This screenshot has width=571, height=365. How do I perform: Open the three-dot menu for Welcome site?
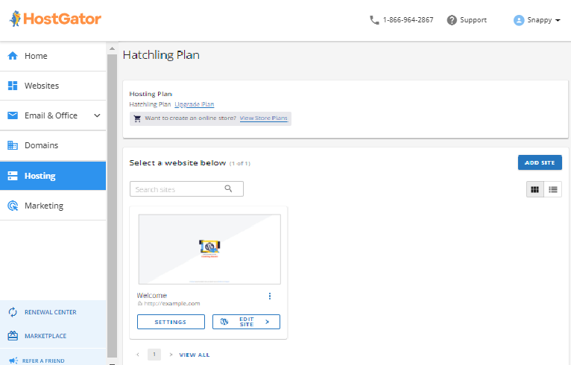pyautogui.click(x=270, y=296)
